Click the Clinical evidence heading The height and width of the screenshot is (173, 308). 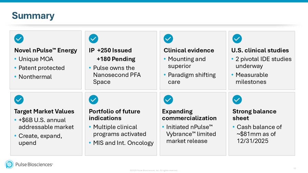(x=189, y=51)
